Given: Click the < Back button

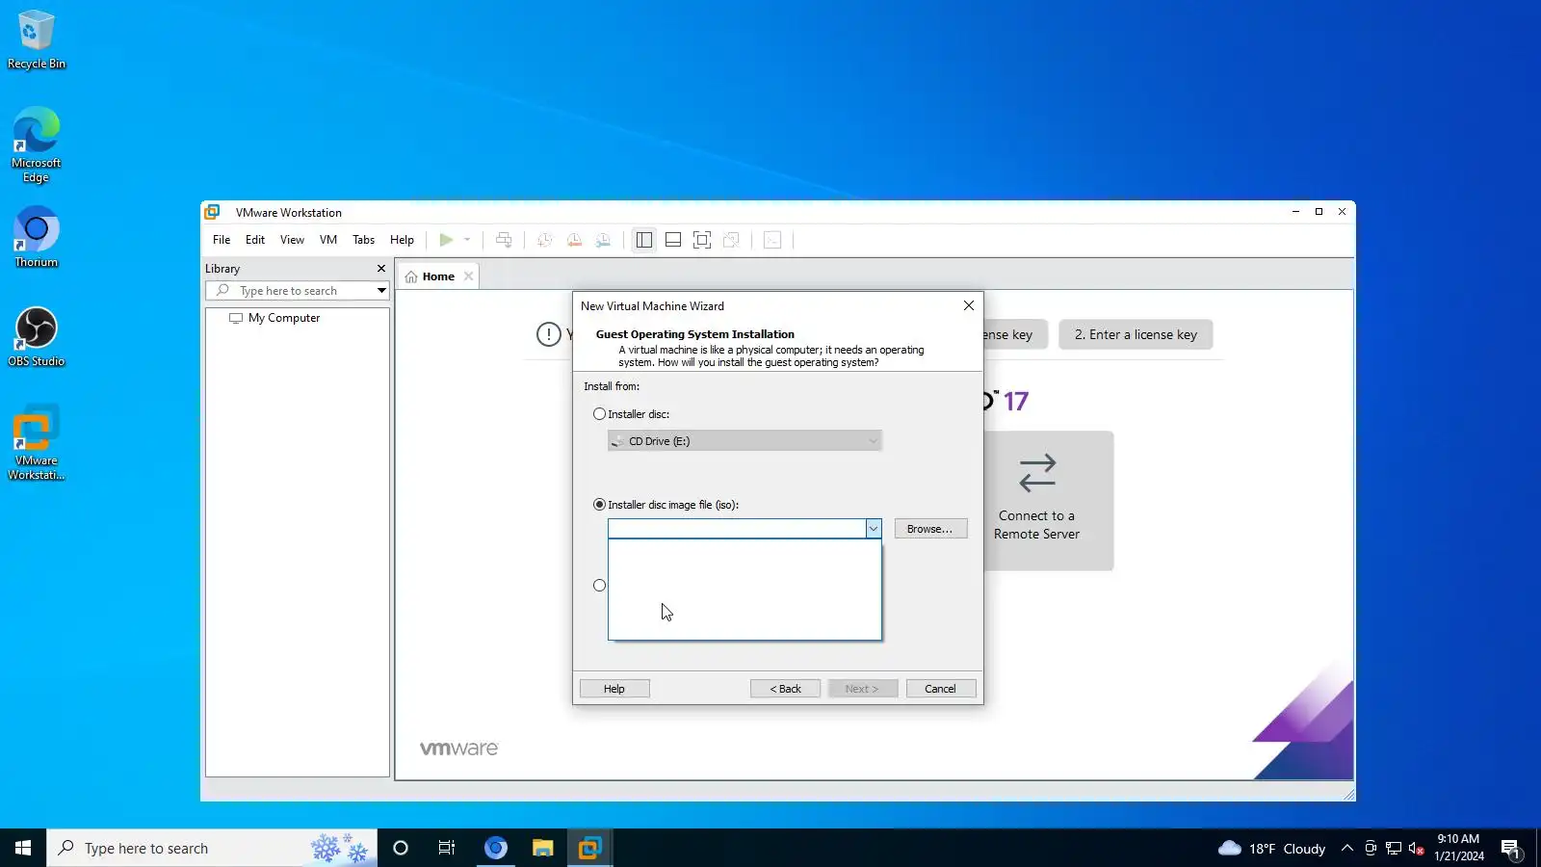Looking at the screenshot, I should [x=786, y=689].
